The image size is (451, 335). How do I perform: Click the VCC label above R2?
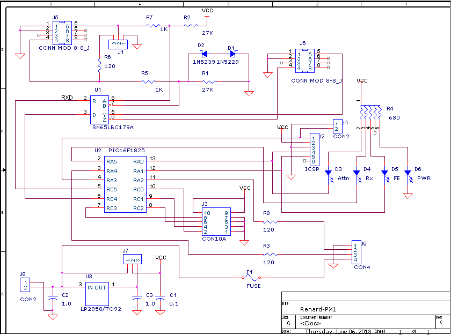click(207, 11)
